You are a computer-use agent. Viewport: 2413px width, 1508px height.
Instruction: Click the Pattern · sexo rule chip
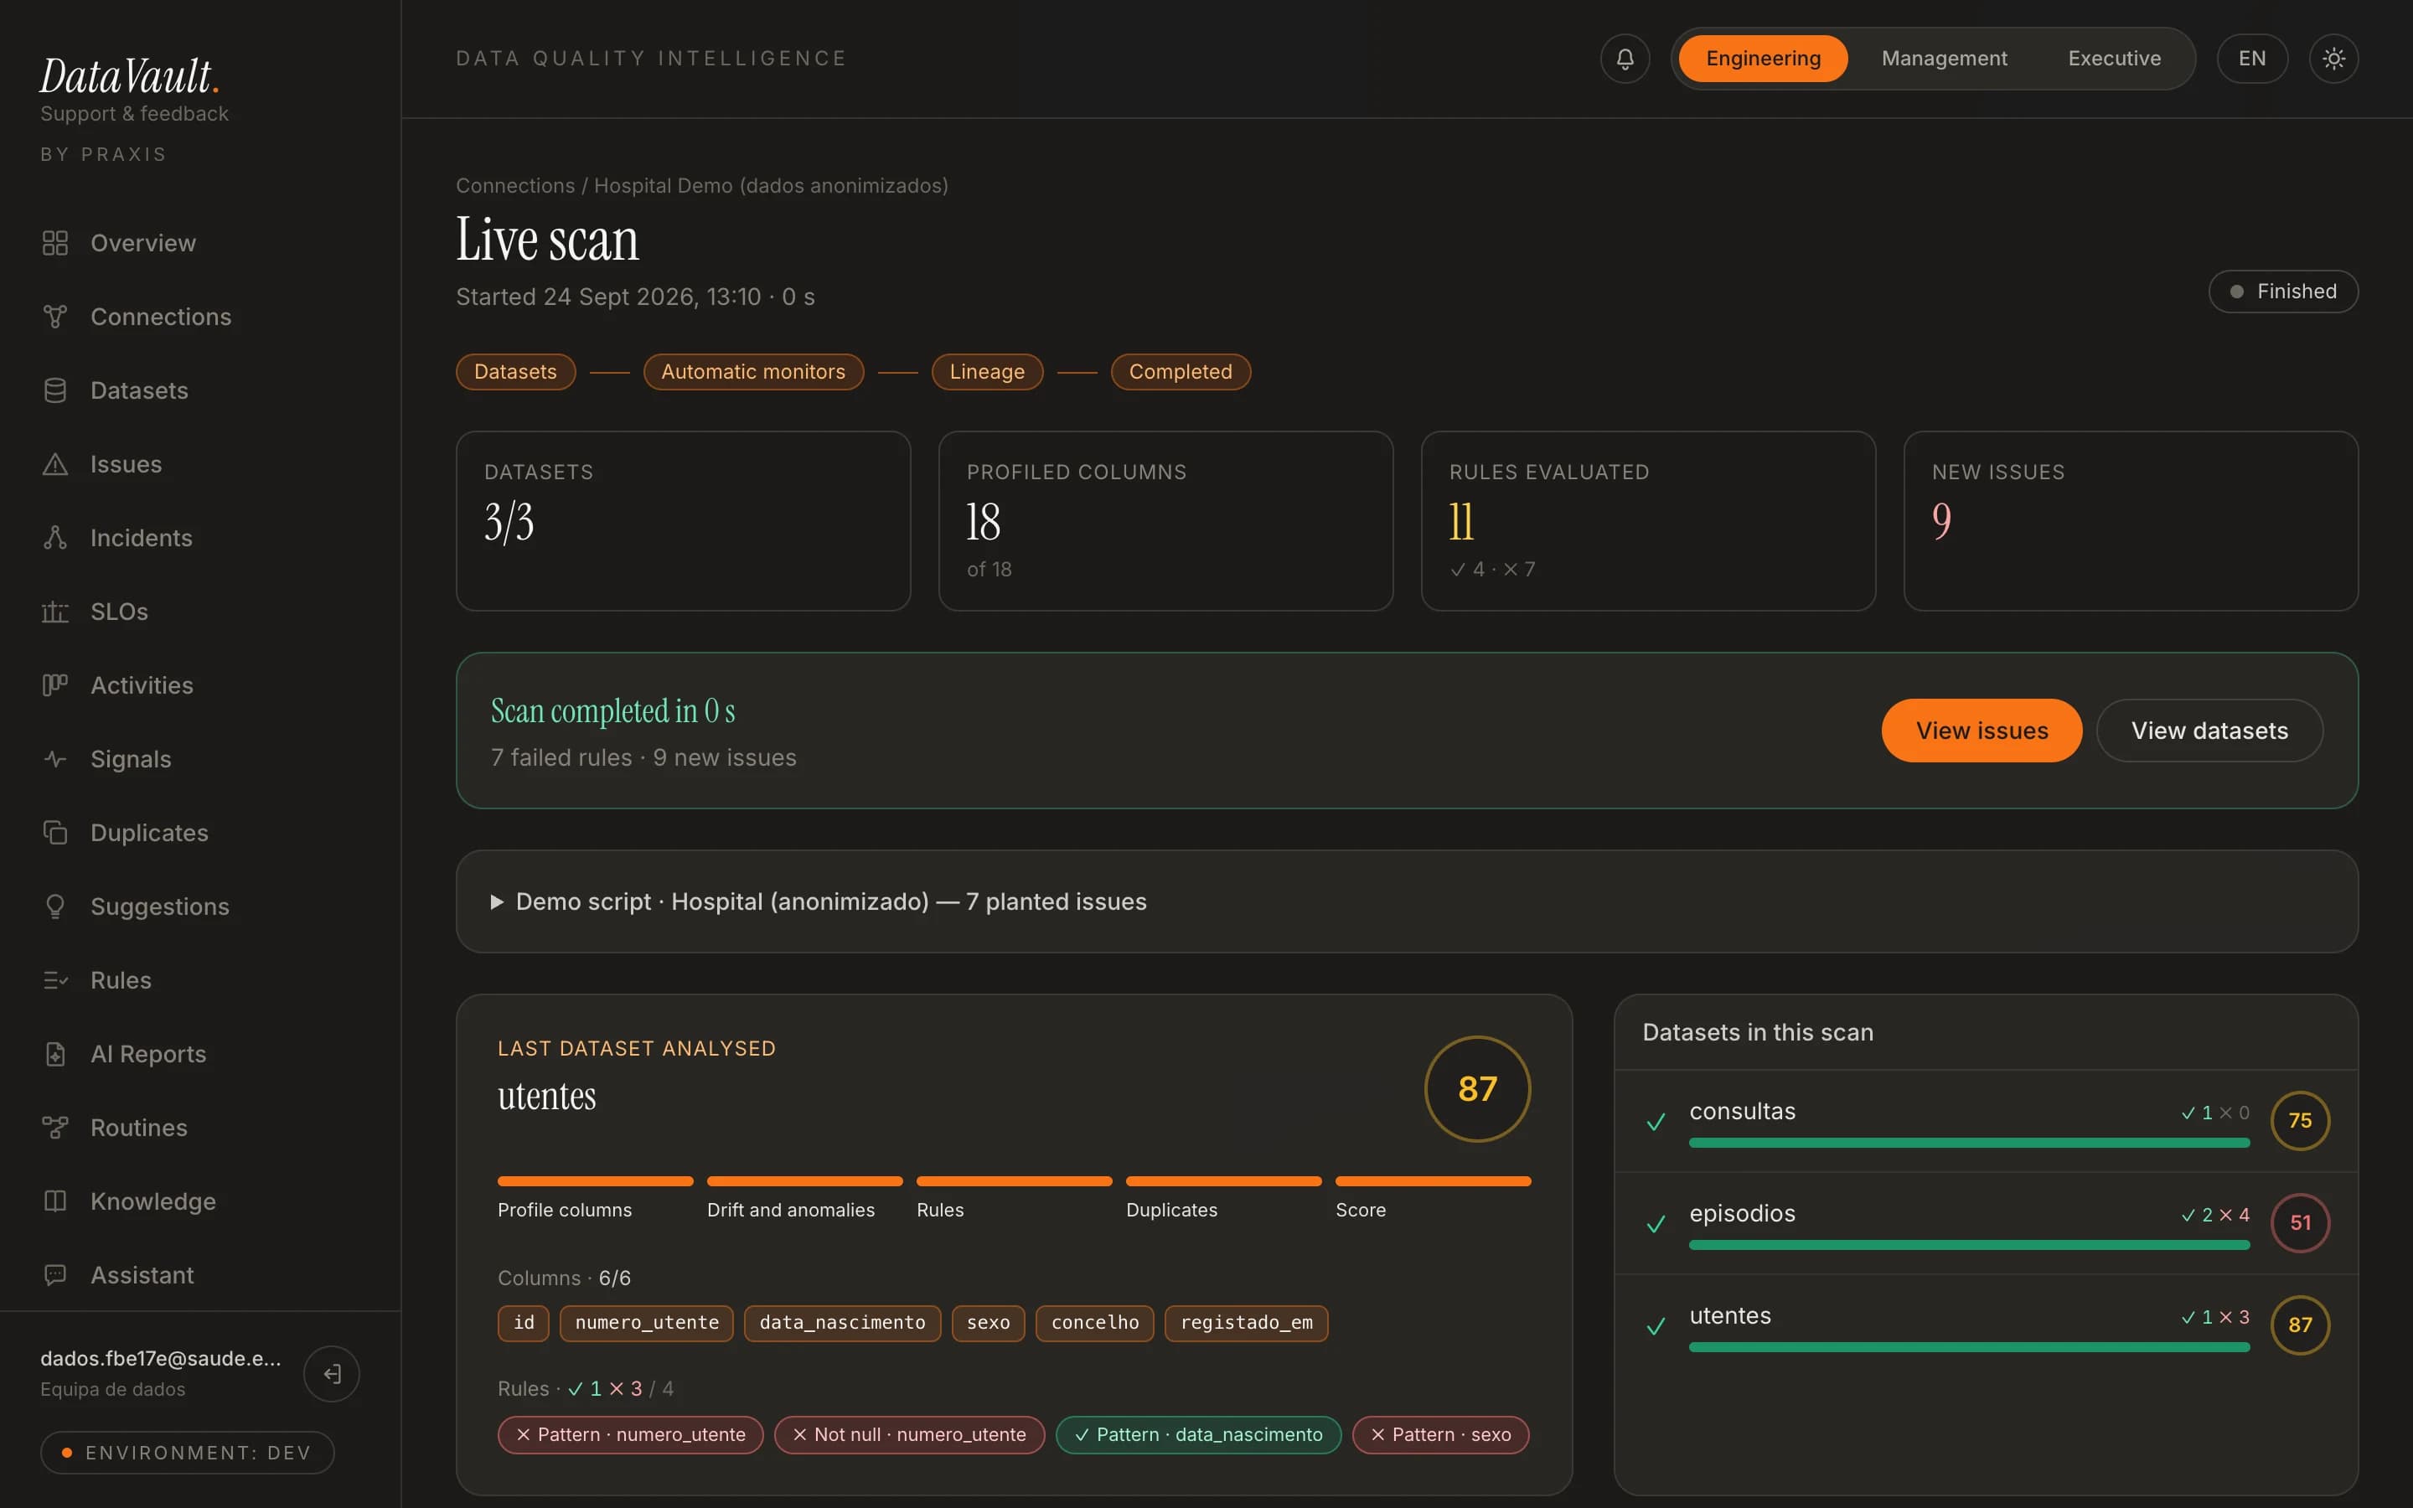tap(1439, 1435)
